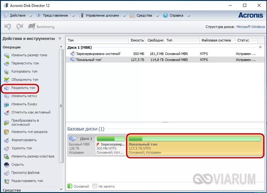267x193 pixels.
Task: Click the Скрыть hat icon
Action: (7, 165)
